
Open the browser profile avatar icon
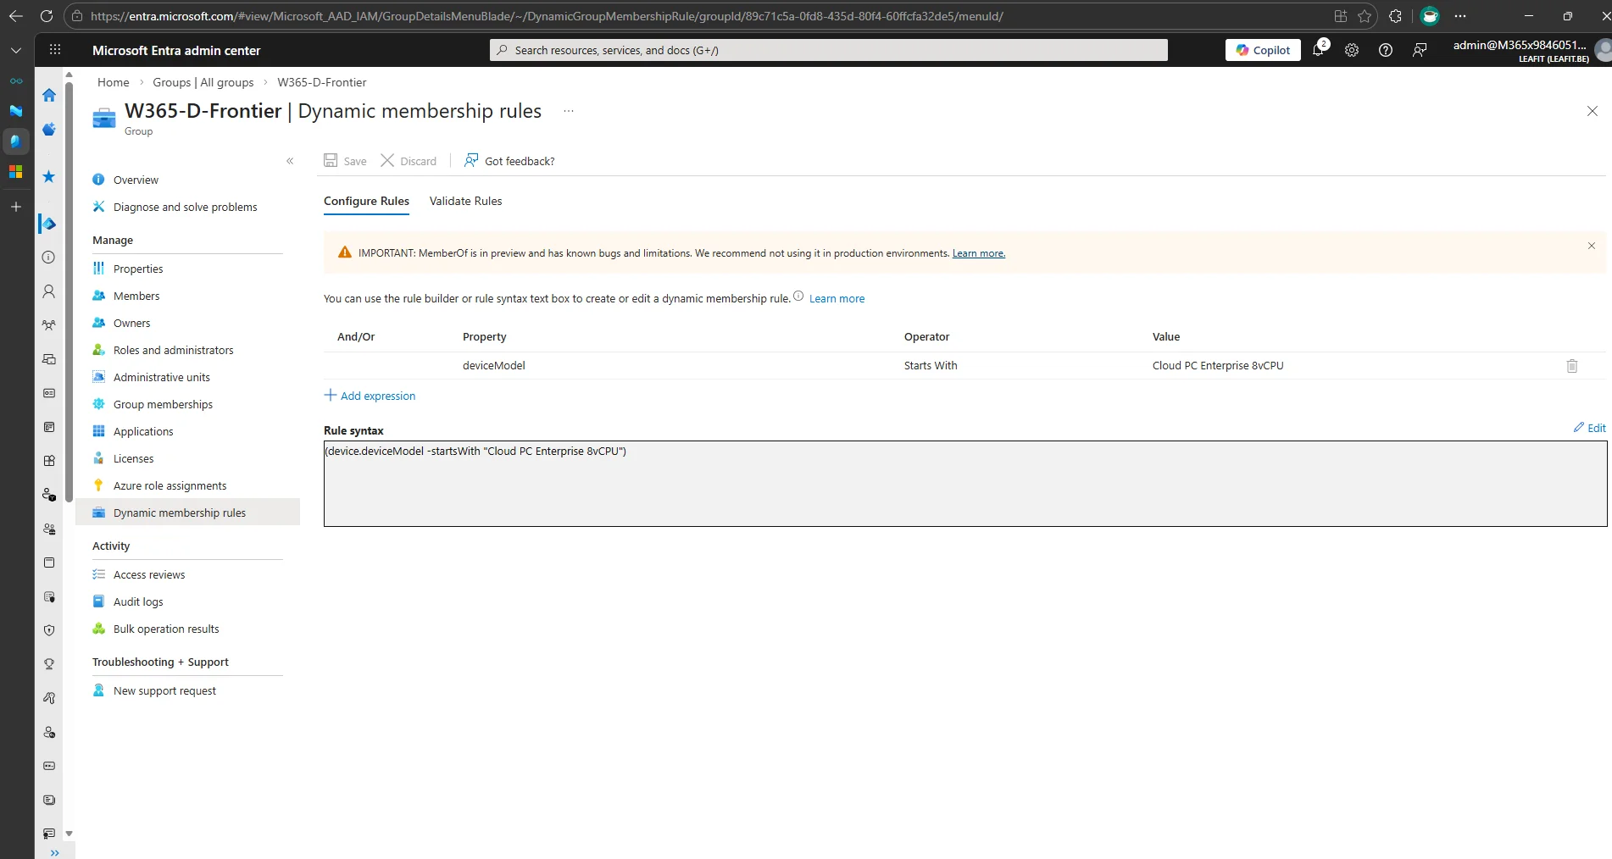(x=1430, y=16)
